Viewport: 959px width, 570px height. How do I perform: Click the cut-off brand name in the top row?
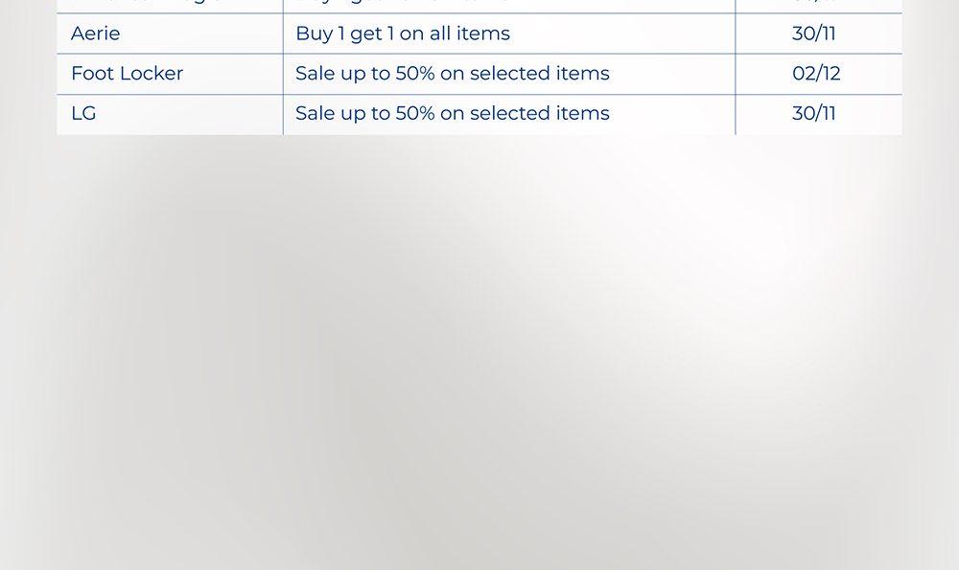144,3
